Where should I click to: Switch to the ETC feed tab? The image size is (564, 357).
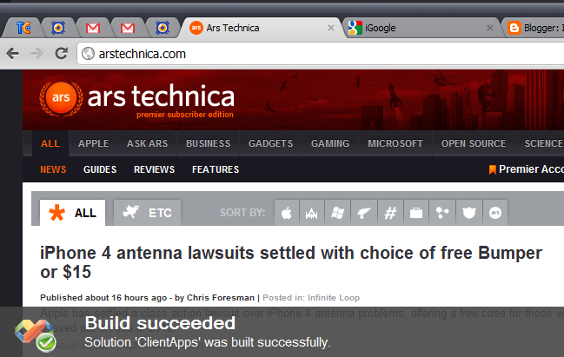[147, 213]
